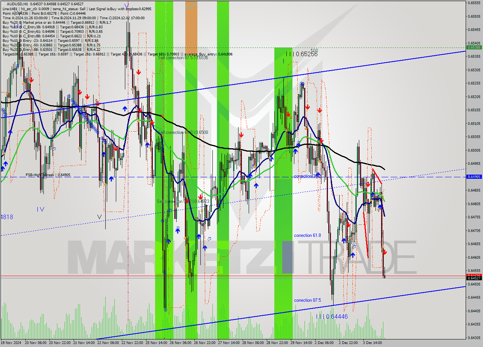Click green 0.65388 price tag on axis
This screenshot has width=483, height=347.
tap(474, 48)
